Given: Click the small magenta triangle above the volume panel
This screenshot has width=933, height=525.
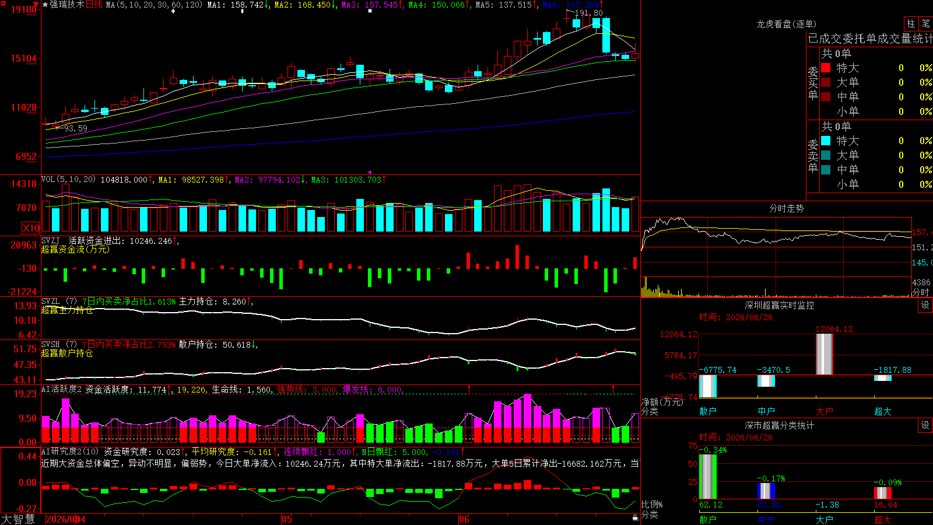Looking at the screenshot, I should (369, 172).
